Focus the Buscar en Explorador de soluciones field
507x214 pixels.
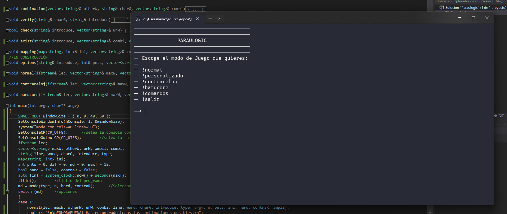click(470, 1)
